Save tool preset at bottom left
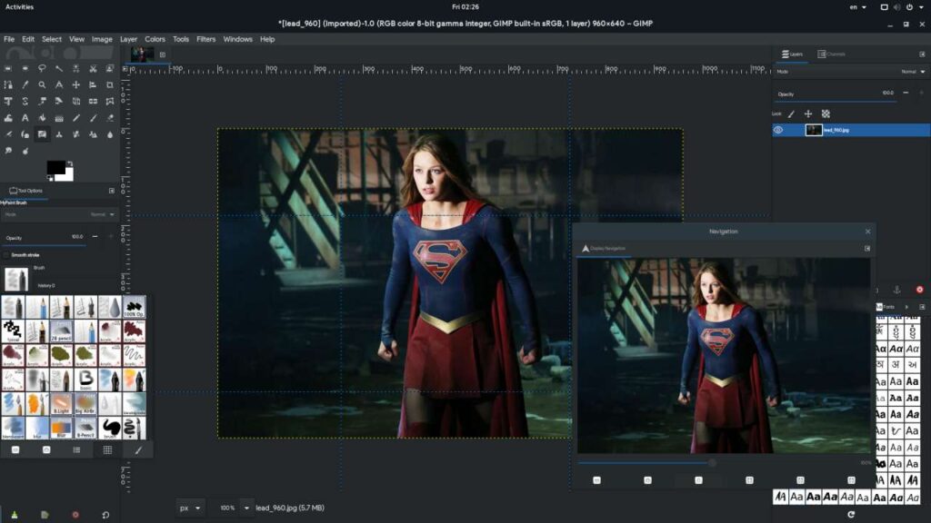The height and width of the screenshot is (523, 931). tap(15, 515)
